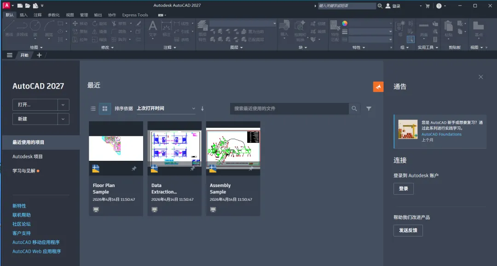Select the Dimension tool
This screenshot has height=266, width=497.
tap(167, 28)
